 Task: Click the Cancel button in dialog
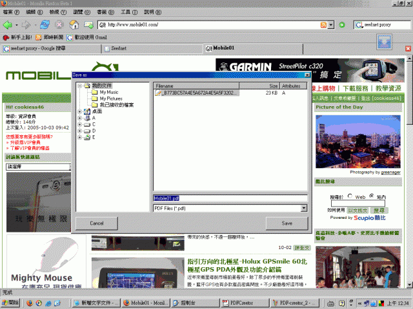(x=97, y=223)
